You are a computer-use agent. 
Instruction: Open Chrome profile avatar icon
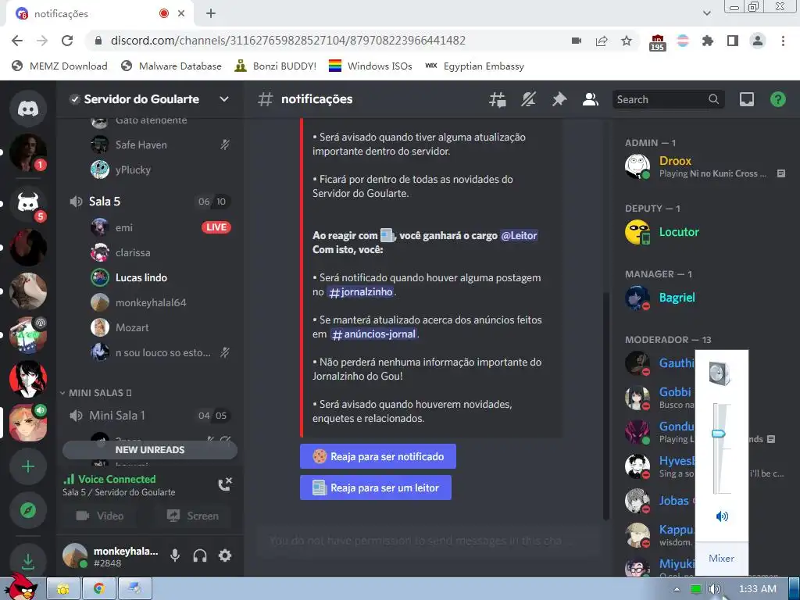click(758, 41)
